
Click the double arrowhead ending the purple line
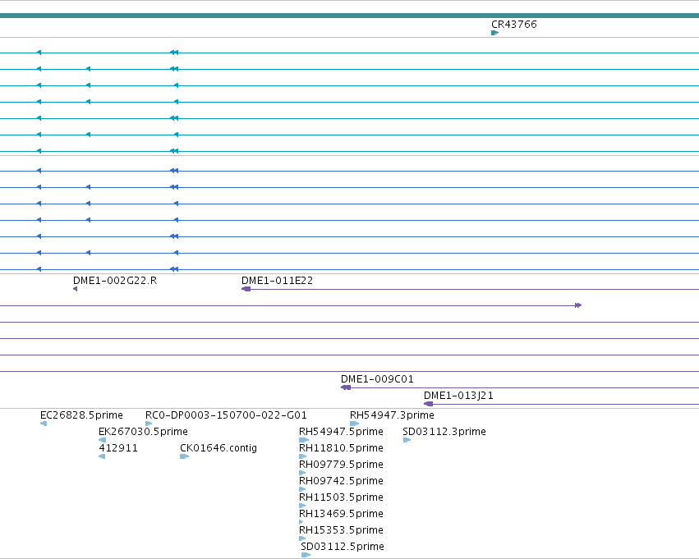pyautogui.click(x=578, y=305)
